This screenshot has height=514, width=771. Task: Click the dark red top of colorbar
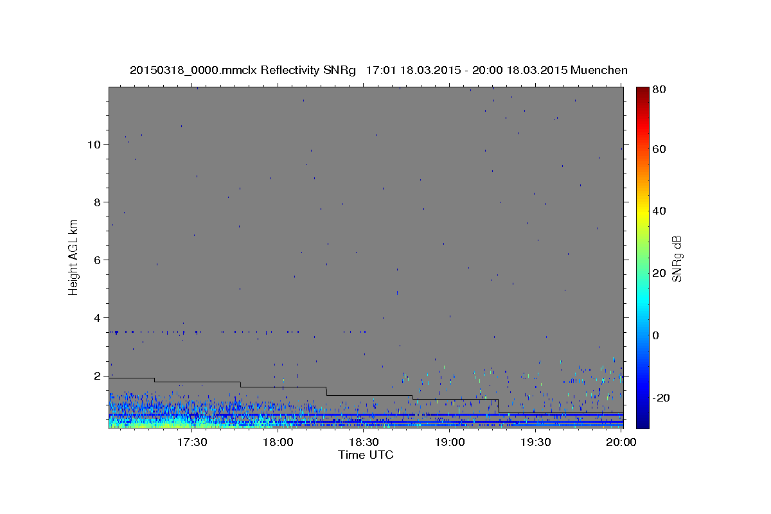click(x=642, y=91)
